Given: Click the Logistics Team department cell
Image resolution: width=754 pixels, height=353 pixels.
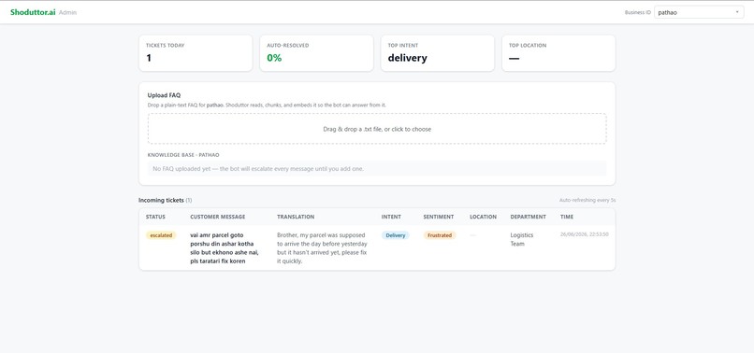Looking at the screenshot, I should (522, 239).
